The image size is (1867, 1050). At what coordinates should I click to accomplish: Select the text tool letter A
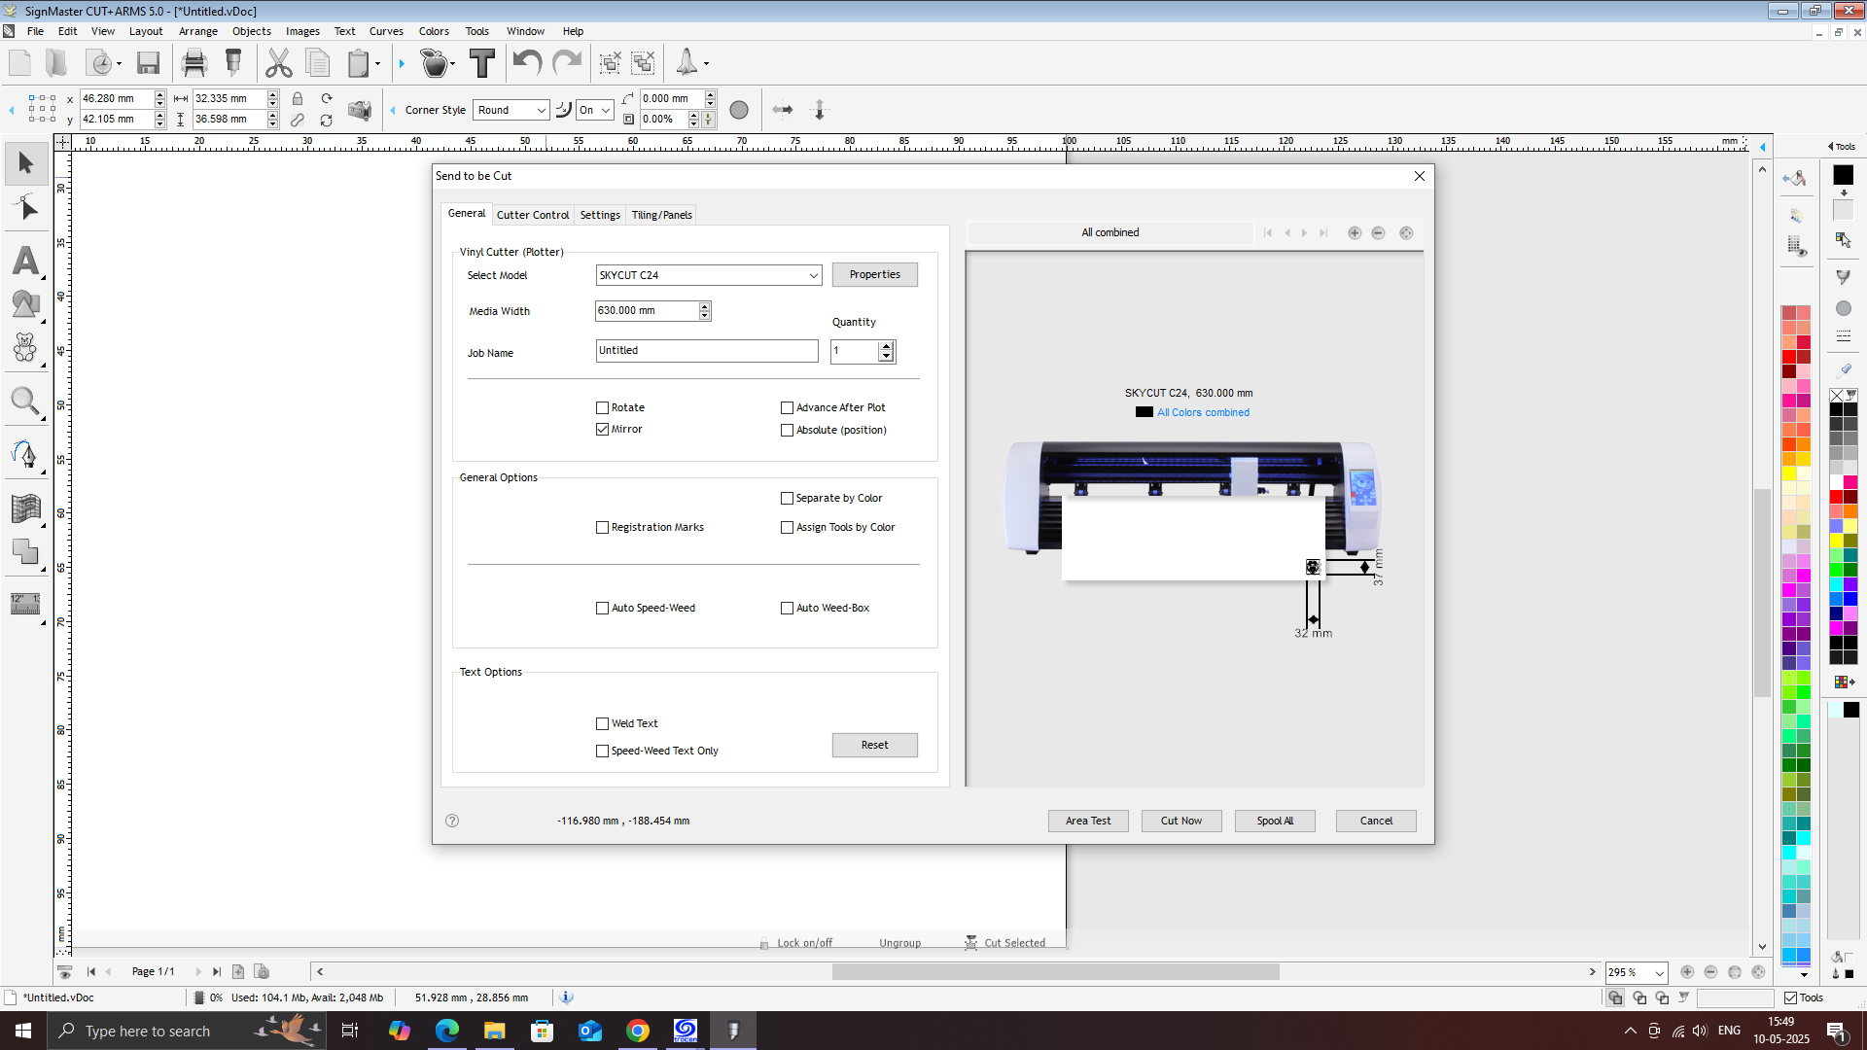26,260
